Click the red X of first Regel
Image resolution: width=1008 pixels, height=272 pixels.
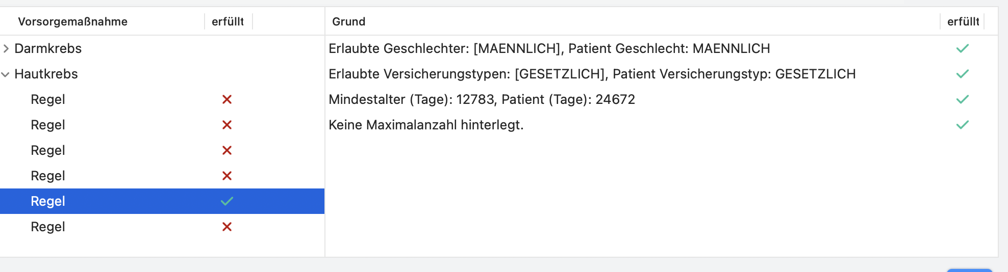point(227,99)
